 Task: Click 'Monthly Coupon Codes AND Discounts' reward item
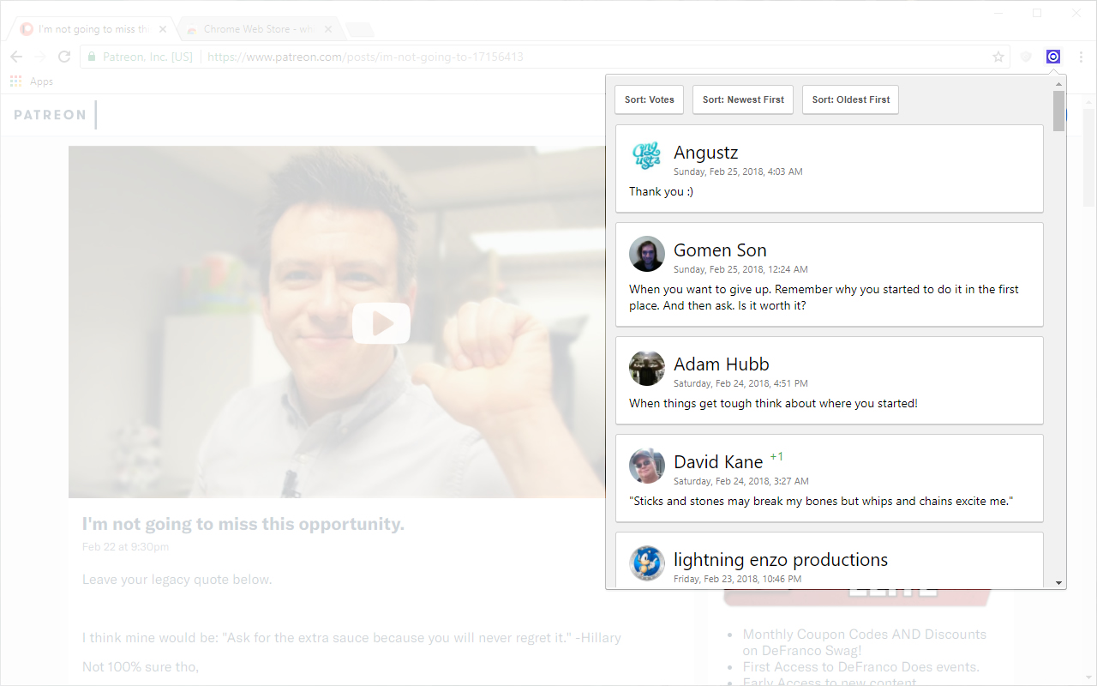865,642
